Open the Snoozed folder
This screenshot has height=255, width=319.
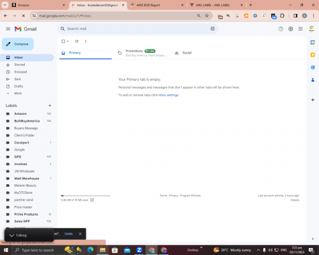click(27, 72)
